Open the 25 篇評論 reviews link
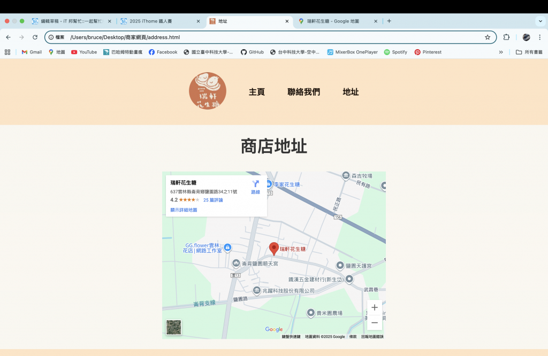Screen dimensions: 548x356 pyautogui.click(x=213, y=200)
